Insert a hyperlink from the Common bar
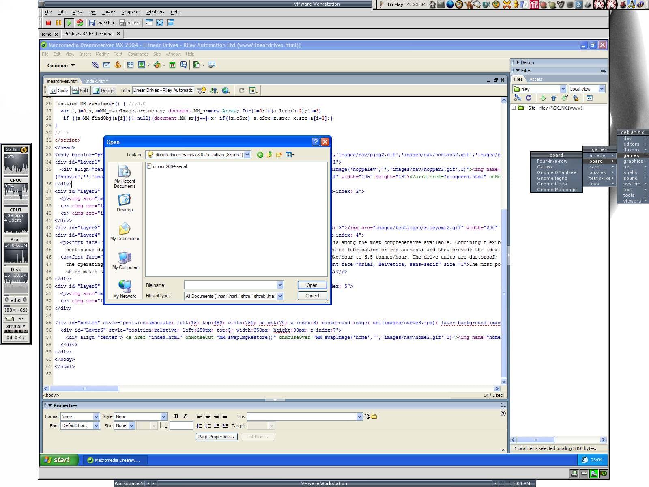 [95, 65]
